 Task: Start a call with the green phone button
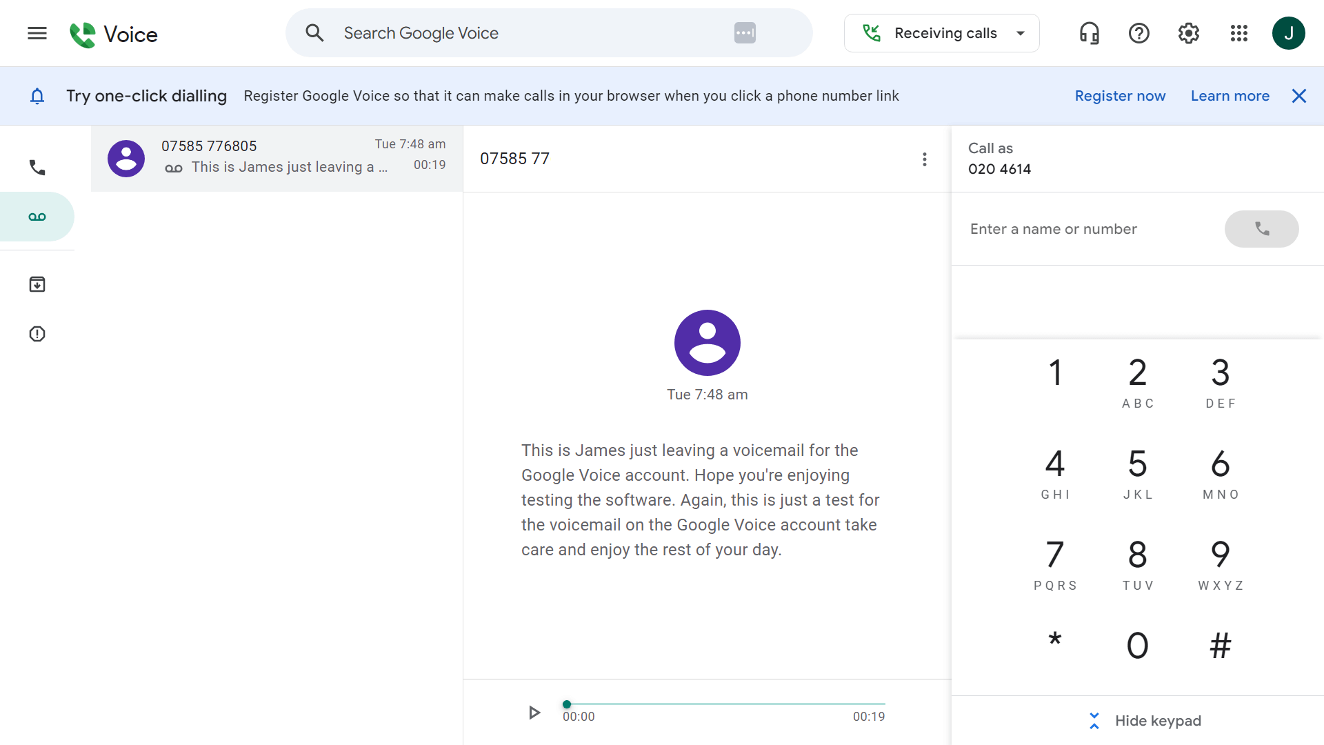[x=1261, y=228]
